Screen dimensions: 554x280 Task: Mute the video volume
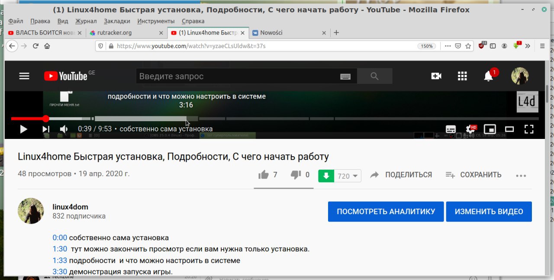64,129
